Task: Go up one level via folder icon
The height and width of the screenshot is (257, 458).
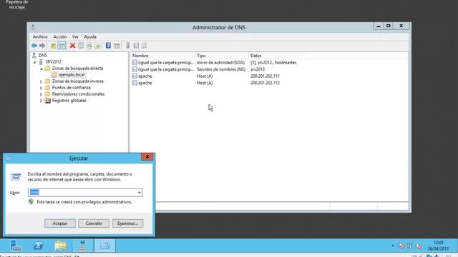Action: click(x=53, y=46)
